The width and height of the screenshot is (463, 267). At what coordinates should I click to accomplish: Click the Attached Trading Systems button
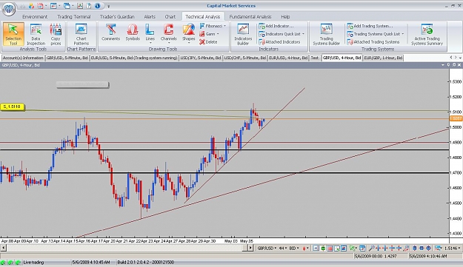pos(373,42)
